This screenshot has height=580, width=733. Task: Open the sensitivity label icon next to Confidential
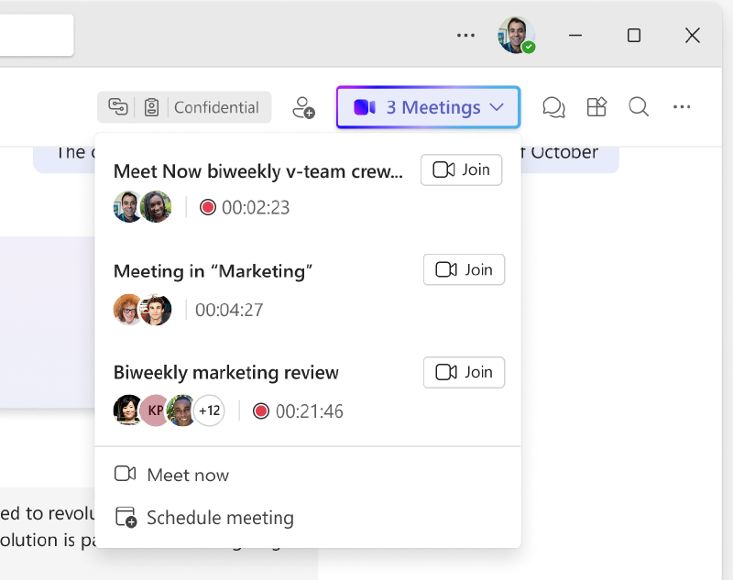tap(152, 107)
